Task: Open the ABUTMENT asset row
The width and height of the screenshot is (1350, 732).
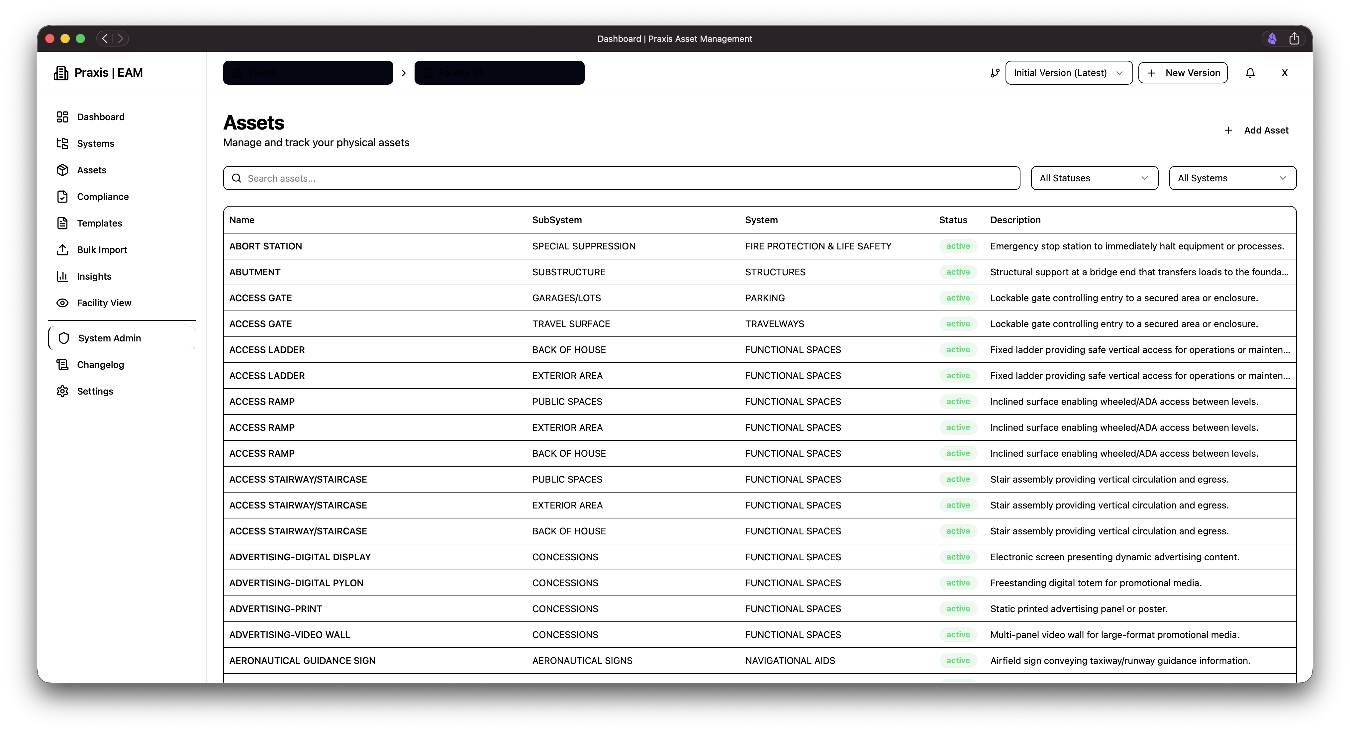Action: [255, 272]
